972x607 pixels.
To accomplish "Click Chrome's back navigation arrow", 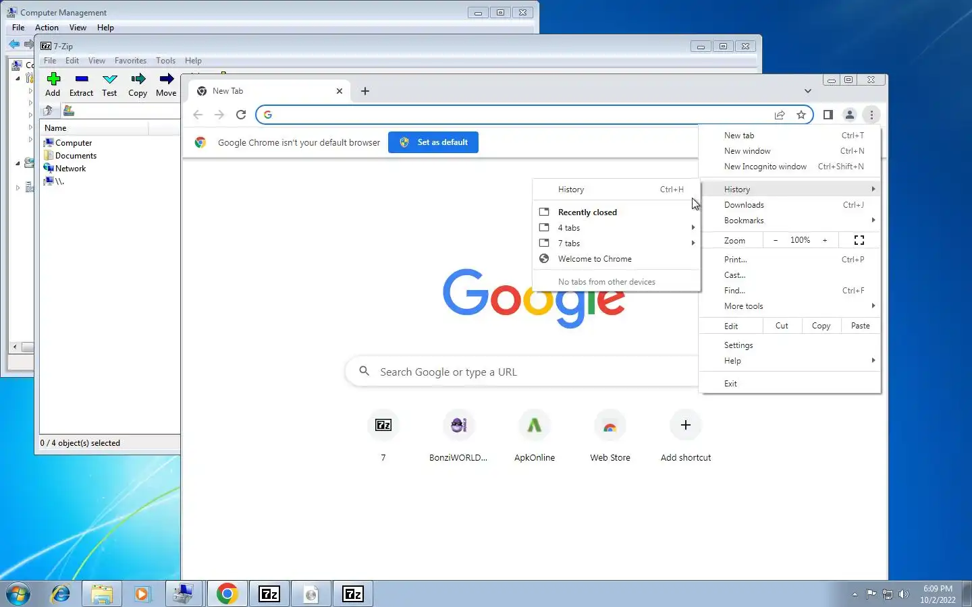I will [198, 115].
